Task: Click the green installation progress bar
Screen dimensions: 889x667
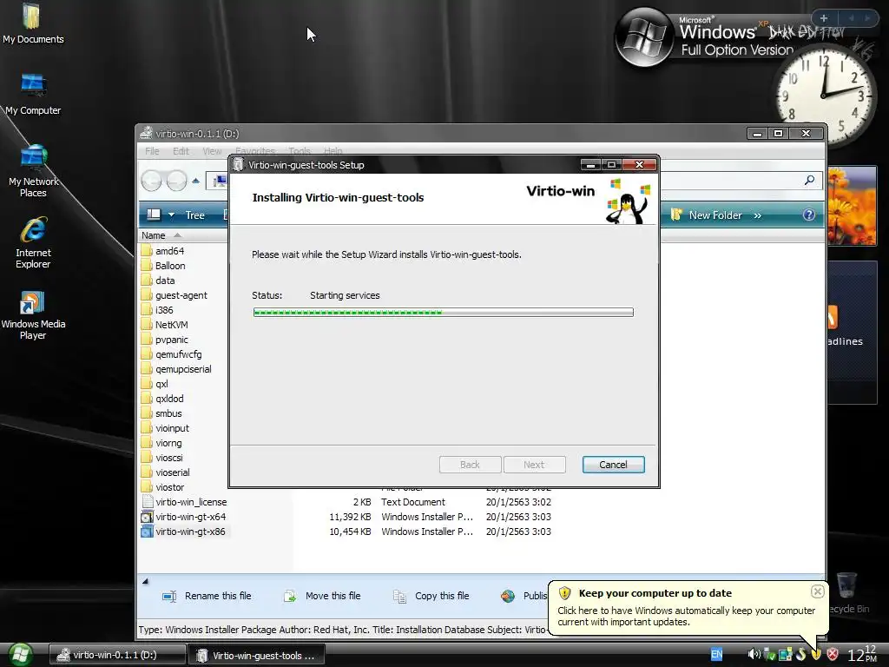Action: pos(443,312)
